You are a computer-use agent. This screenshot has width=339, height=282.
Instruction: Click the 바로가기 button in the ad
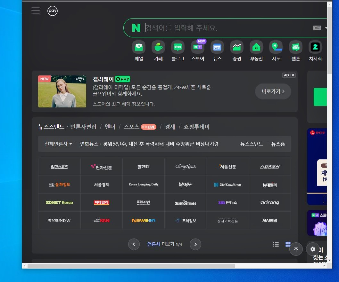pos(273,91)
